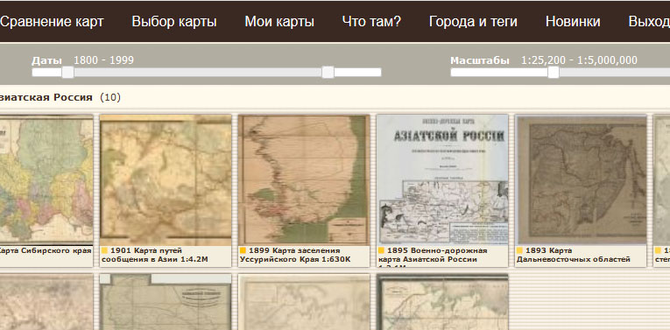Open the Что там? menu item
The image size is (670, 330).
coord(371,22)
